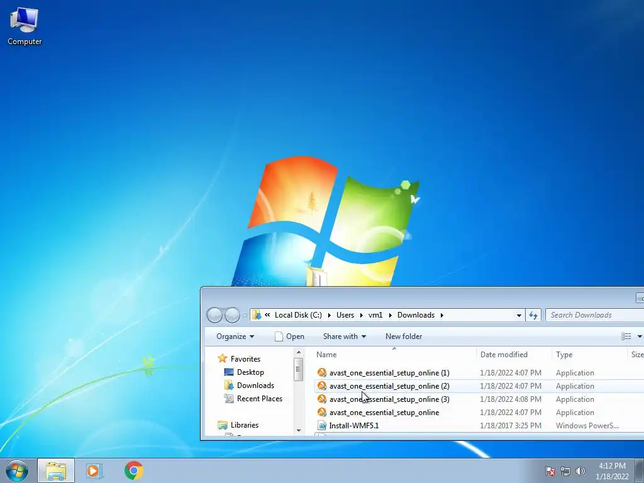Click the Search Downloads field

(x=594, y=315)
